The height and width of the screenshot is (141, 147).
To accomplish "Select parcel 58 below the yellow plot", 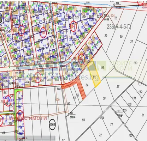I will point(104,98).
